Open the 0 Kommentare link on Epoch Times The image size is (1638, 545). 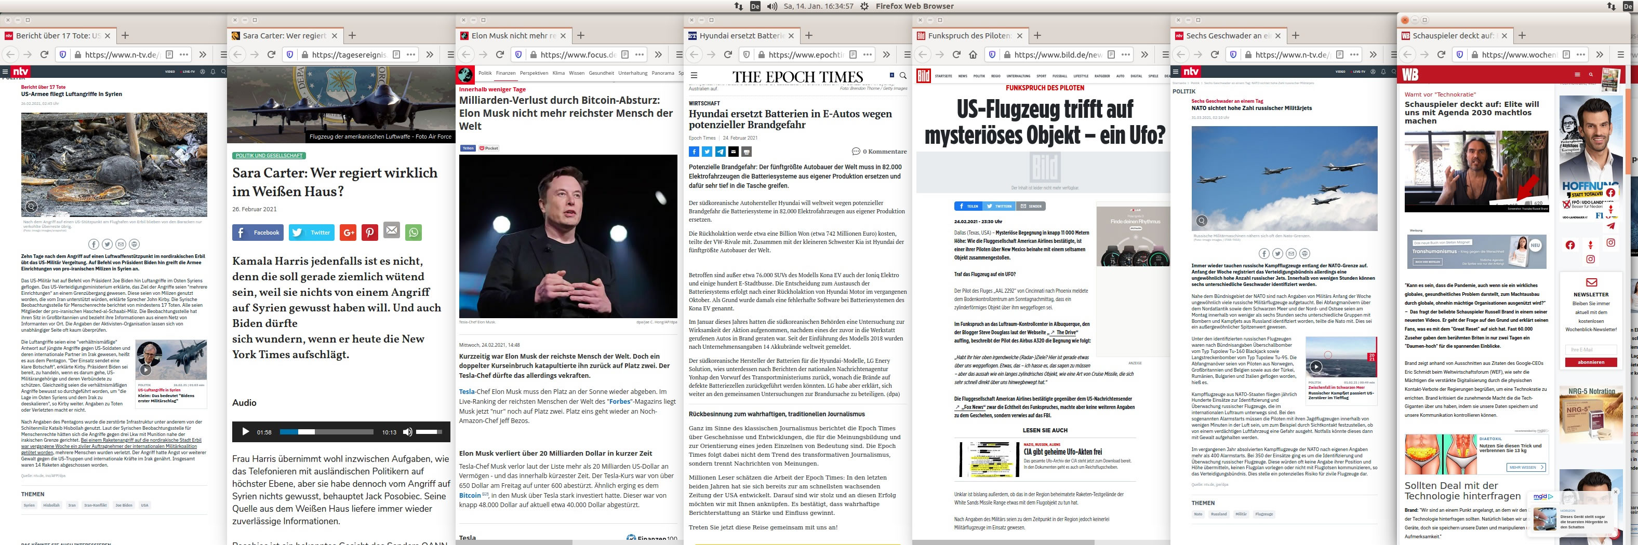tap(880, 152)
